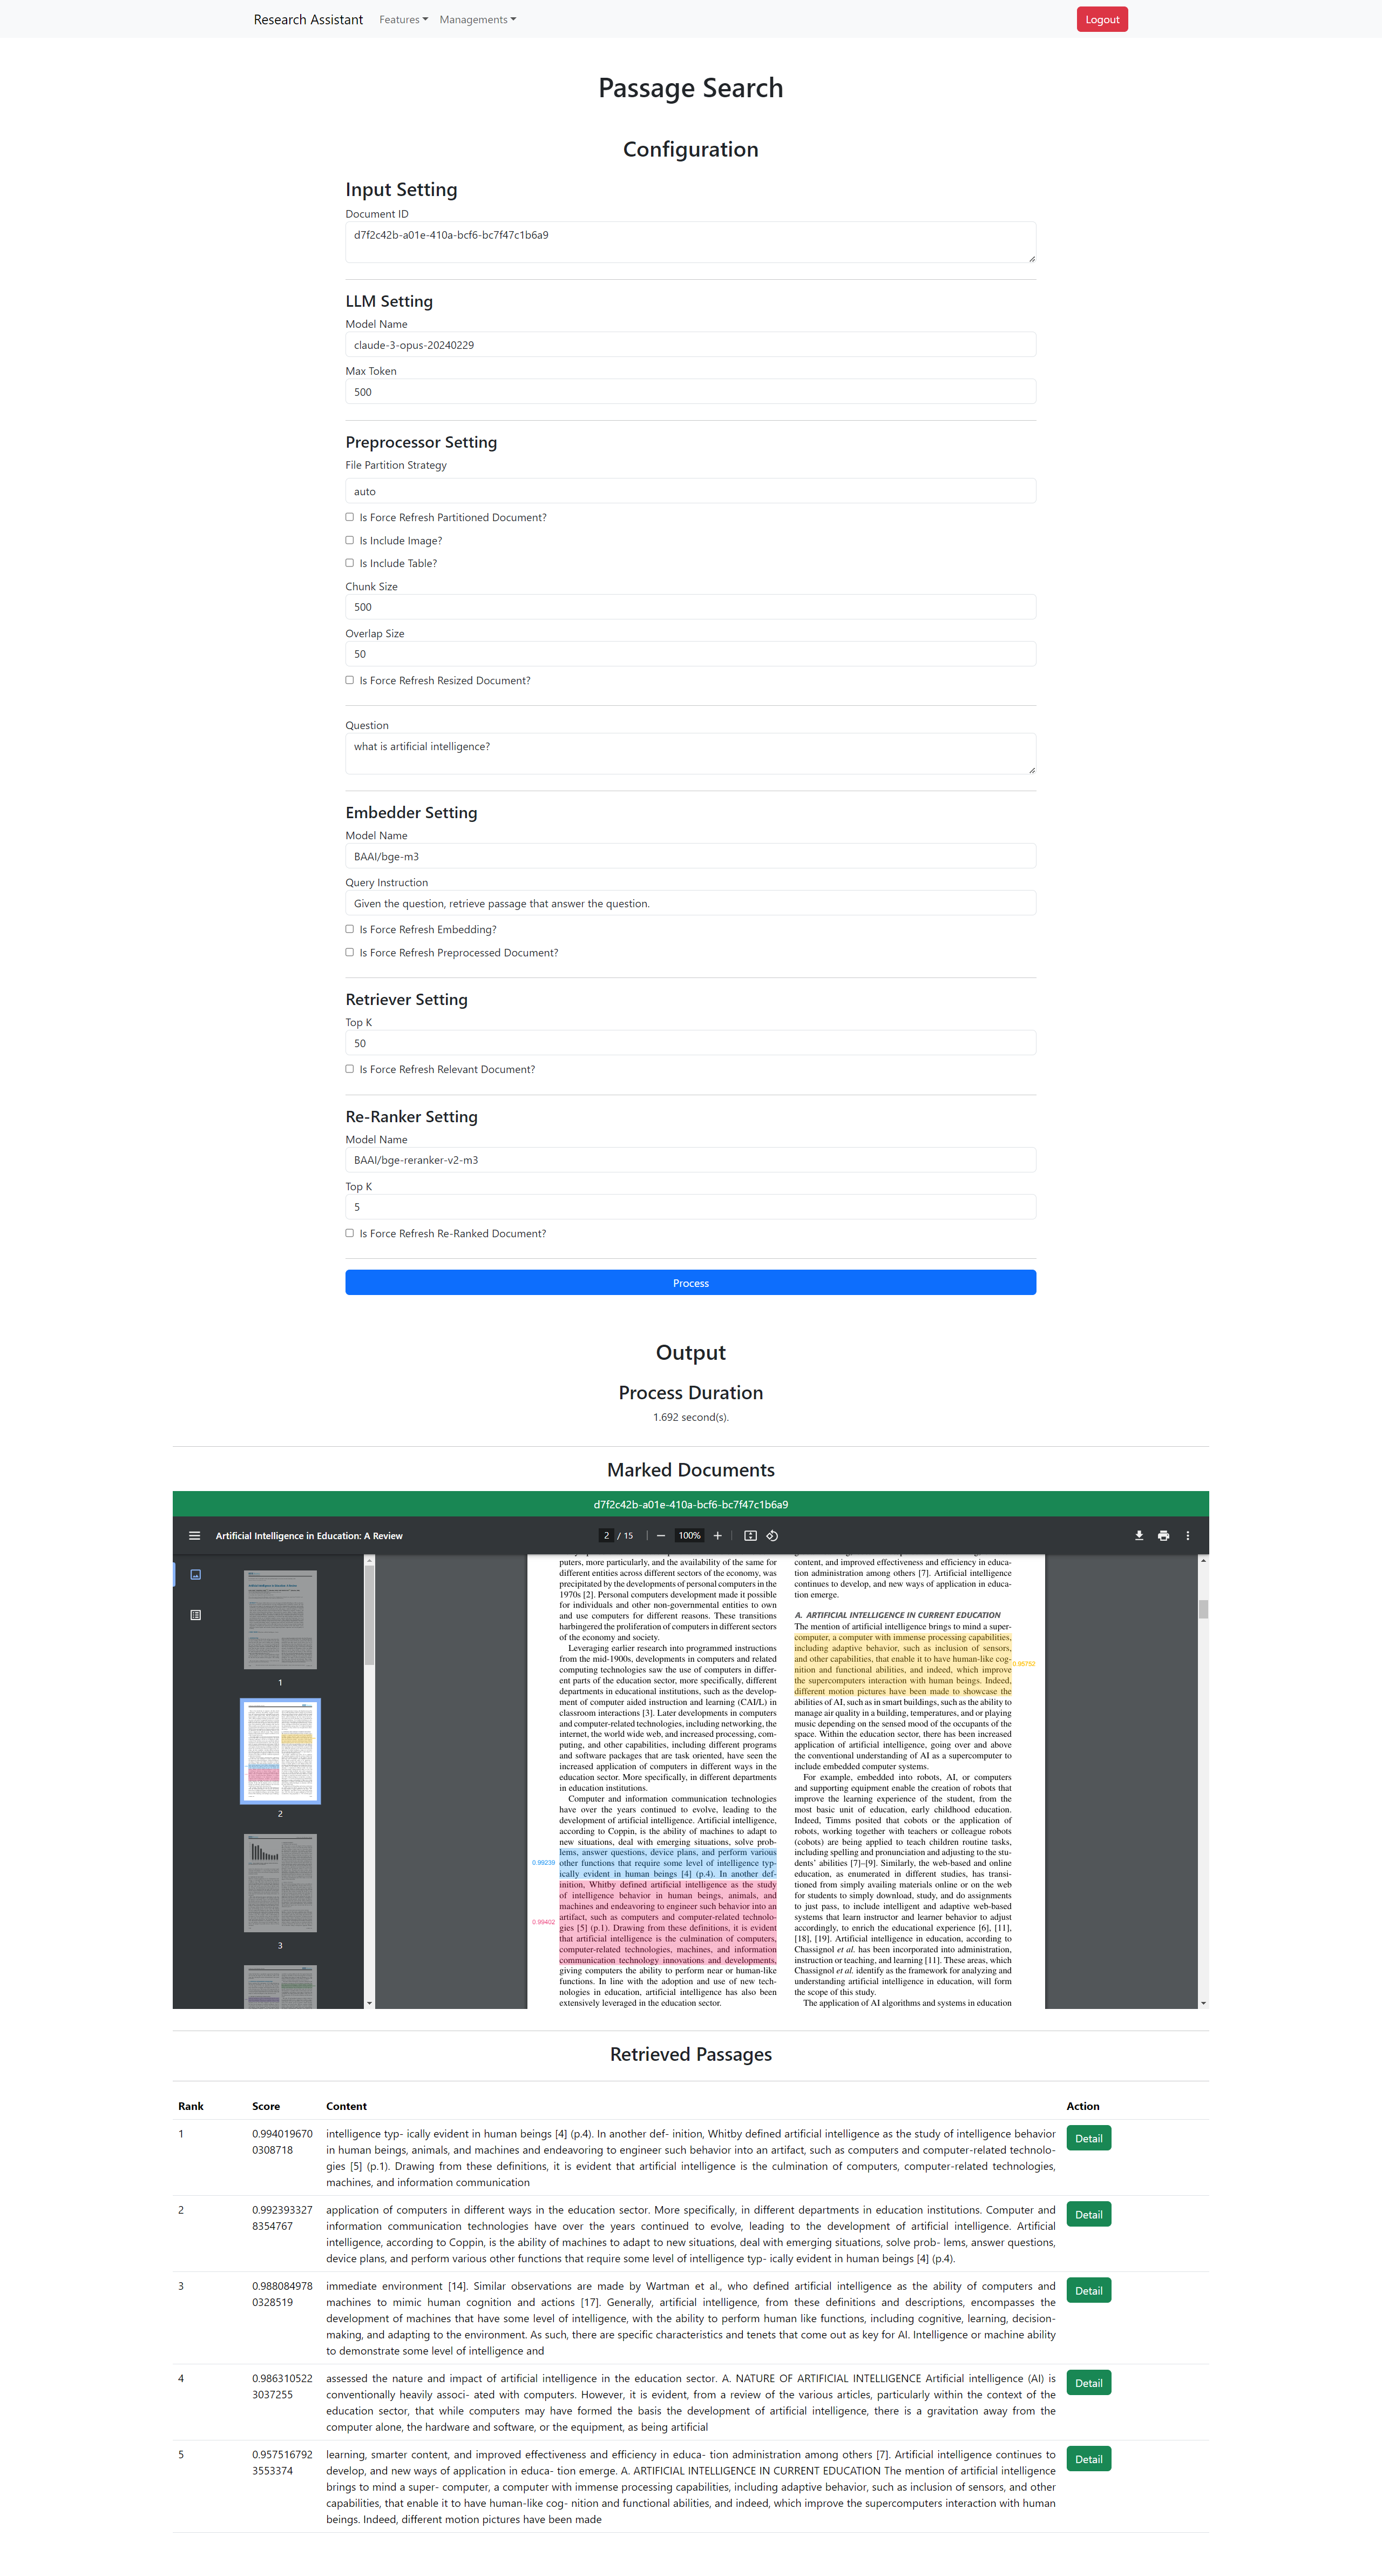Click the PDF zoom percentage field
The width and height of the screenshot is (1382, 2576).
click(689, 1535)
